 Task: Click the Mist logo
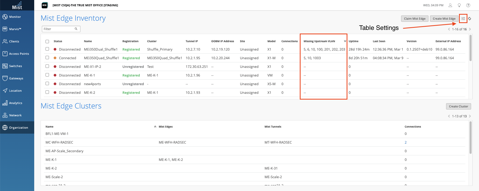17,5
